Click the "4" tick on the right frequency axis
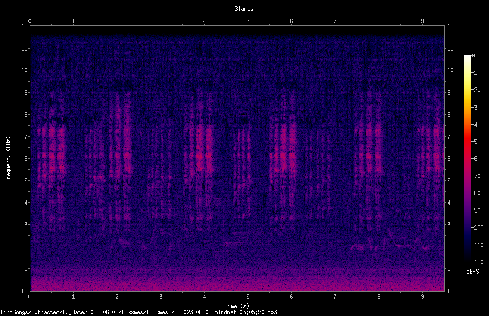This screenshot has width=489, height=316. click(x=449, y=203)
